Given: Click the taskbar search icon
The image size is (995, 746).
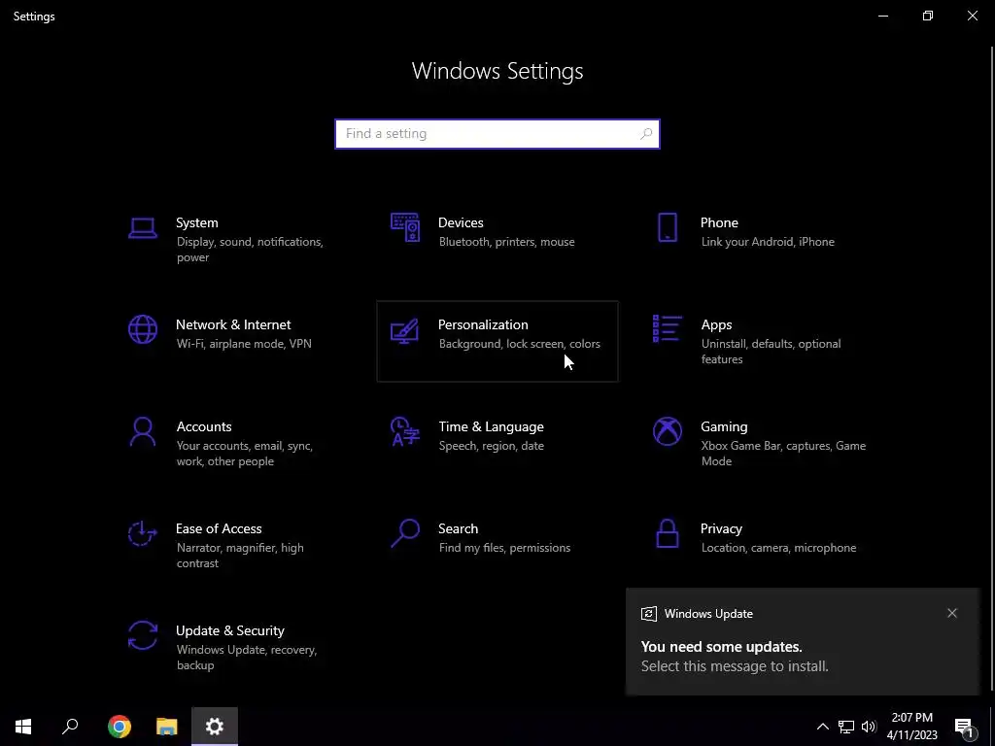Looking at the screenshot, I should (70, 727).
